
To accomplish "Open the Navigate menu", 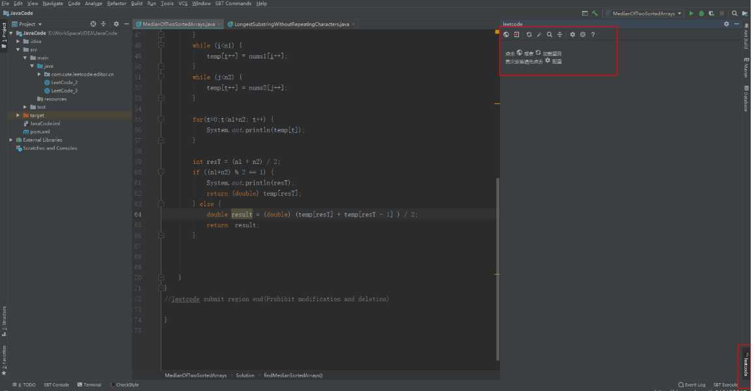I will pos(52,3).
